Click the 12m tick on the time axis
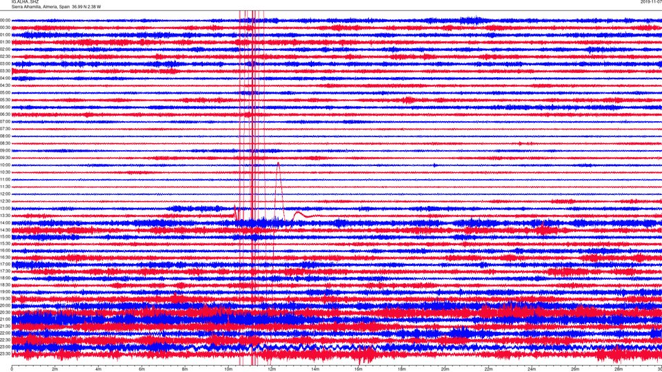662x372 pixels. pyautogui.click(x=272, y=369)
